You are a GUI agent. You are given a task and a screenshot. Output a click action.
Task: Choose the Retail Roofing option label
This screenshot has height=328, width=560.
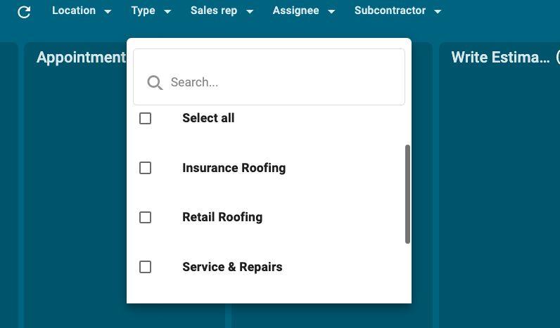(222, 217)
